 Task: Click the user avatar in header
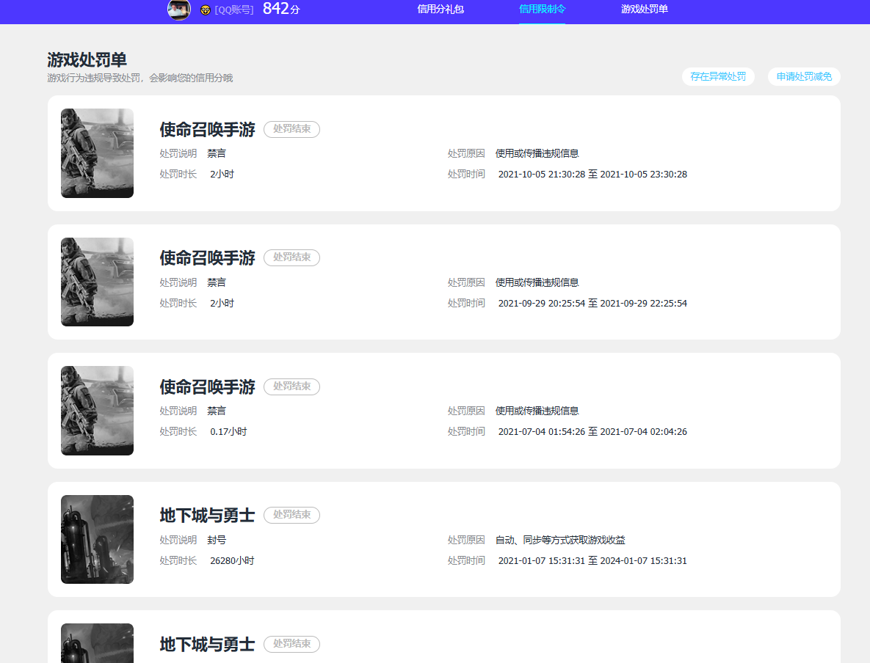[178, 10]
